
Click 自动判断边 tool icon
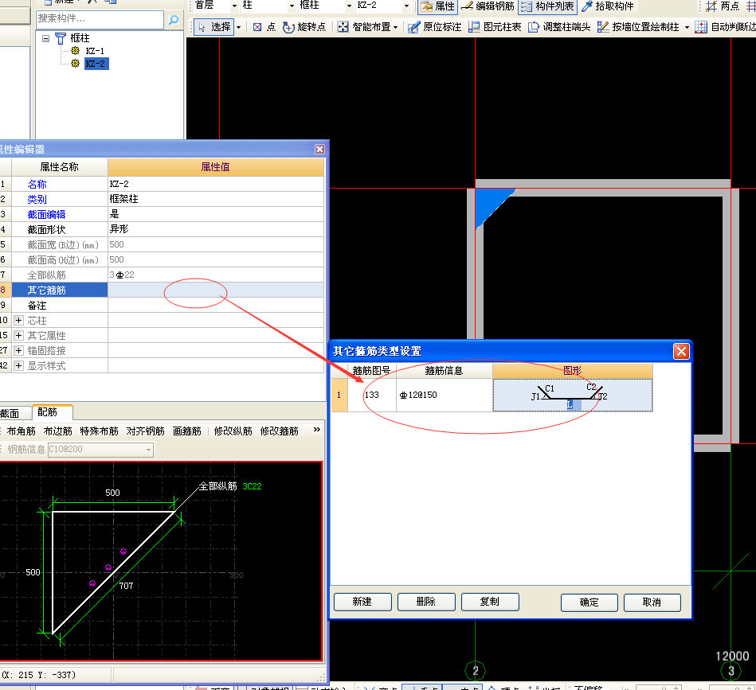(x=700, y=27)
